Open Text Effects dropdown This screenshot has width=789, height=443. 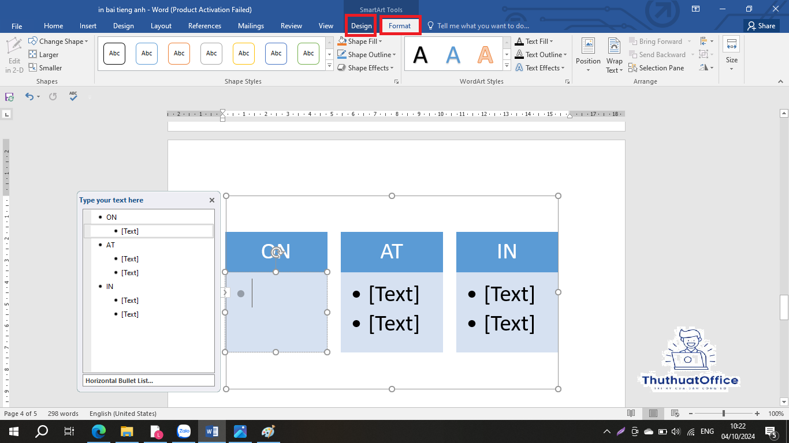tap(540, 68)
